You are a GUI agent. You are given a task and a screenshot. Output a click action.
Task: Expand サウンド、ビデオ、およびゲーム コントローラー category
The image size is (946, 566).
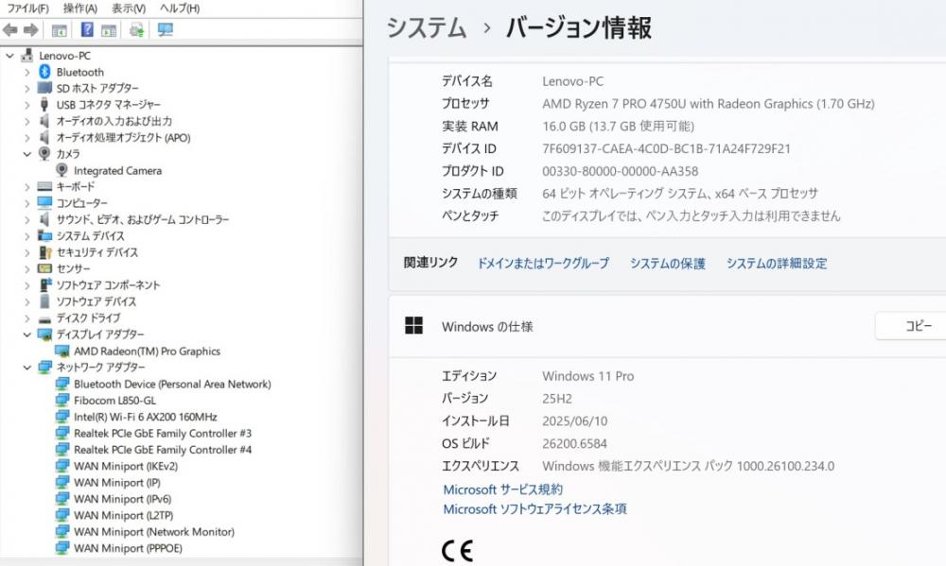26,219
